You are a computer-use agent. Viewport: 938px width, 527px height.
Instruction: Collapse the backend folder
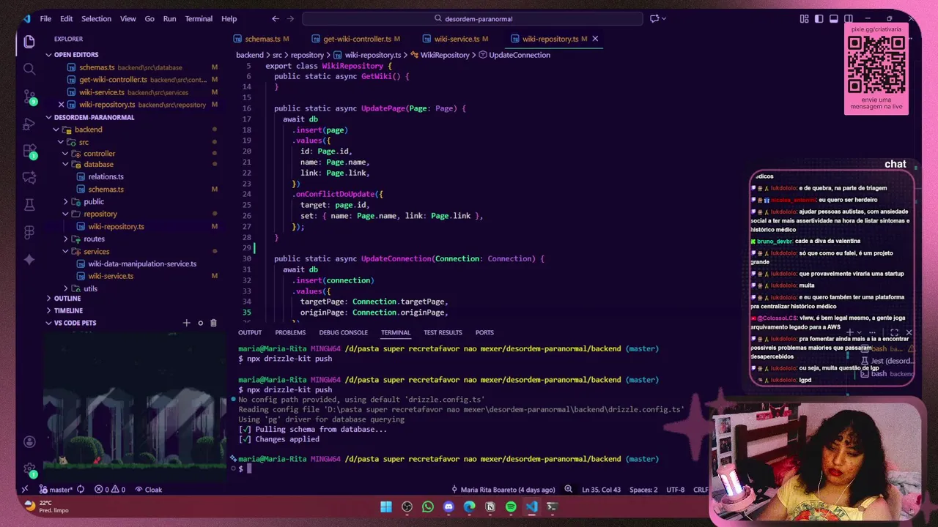(56, 130)
